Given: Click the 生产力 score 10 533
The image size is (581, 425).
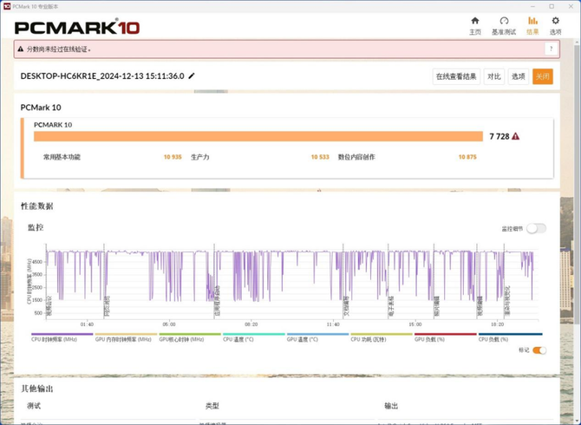Looking at the screenshot, I should coord(320,157).
